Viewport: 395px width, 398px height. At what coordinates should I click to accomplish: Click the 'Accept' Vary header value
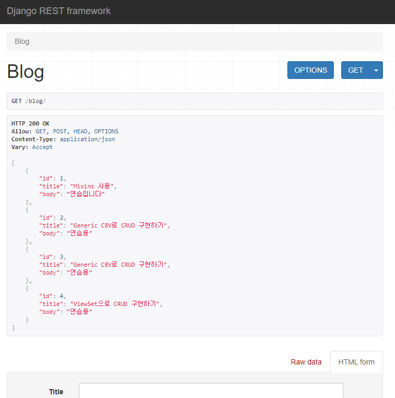[x=42, y=147]
